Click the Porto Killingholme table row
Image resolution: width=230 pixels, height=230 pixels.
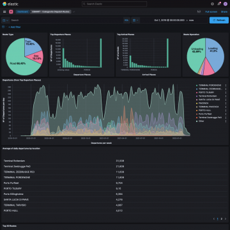pyautogui.click(x=115, y=194)
